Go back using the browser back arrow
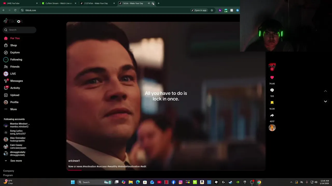 pyautogui.click(x=4, y=10)
